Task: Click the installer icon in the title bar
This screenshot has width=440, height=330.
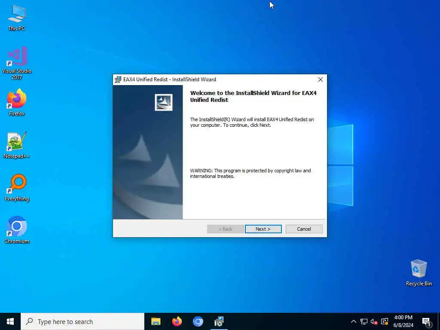Action: tap(118, 79)
